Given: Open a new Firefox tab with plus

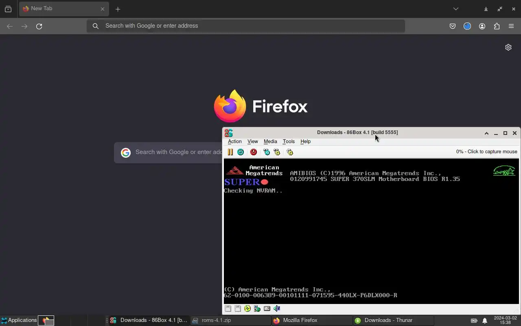Looking at the screenshot, I should [x=118, y=9].
